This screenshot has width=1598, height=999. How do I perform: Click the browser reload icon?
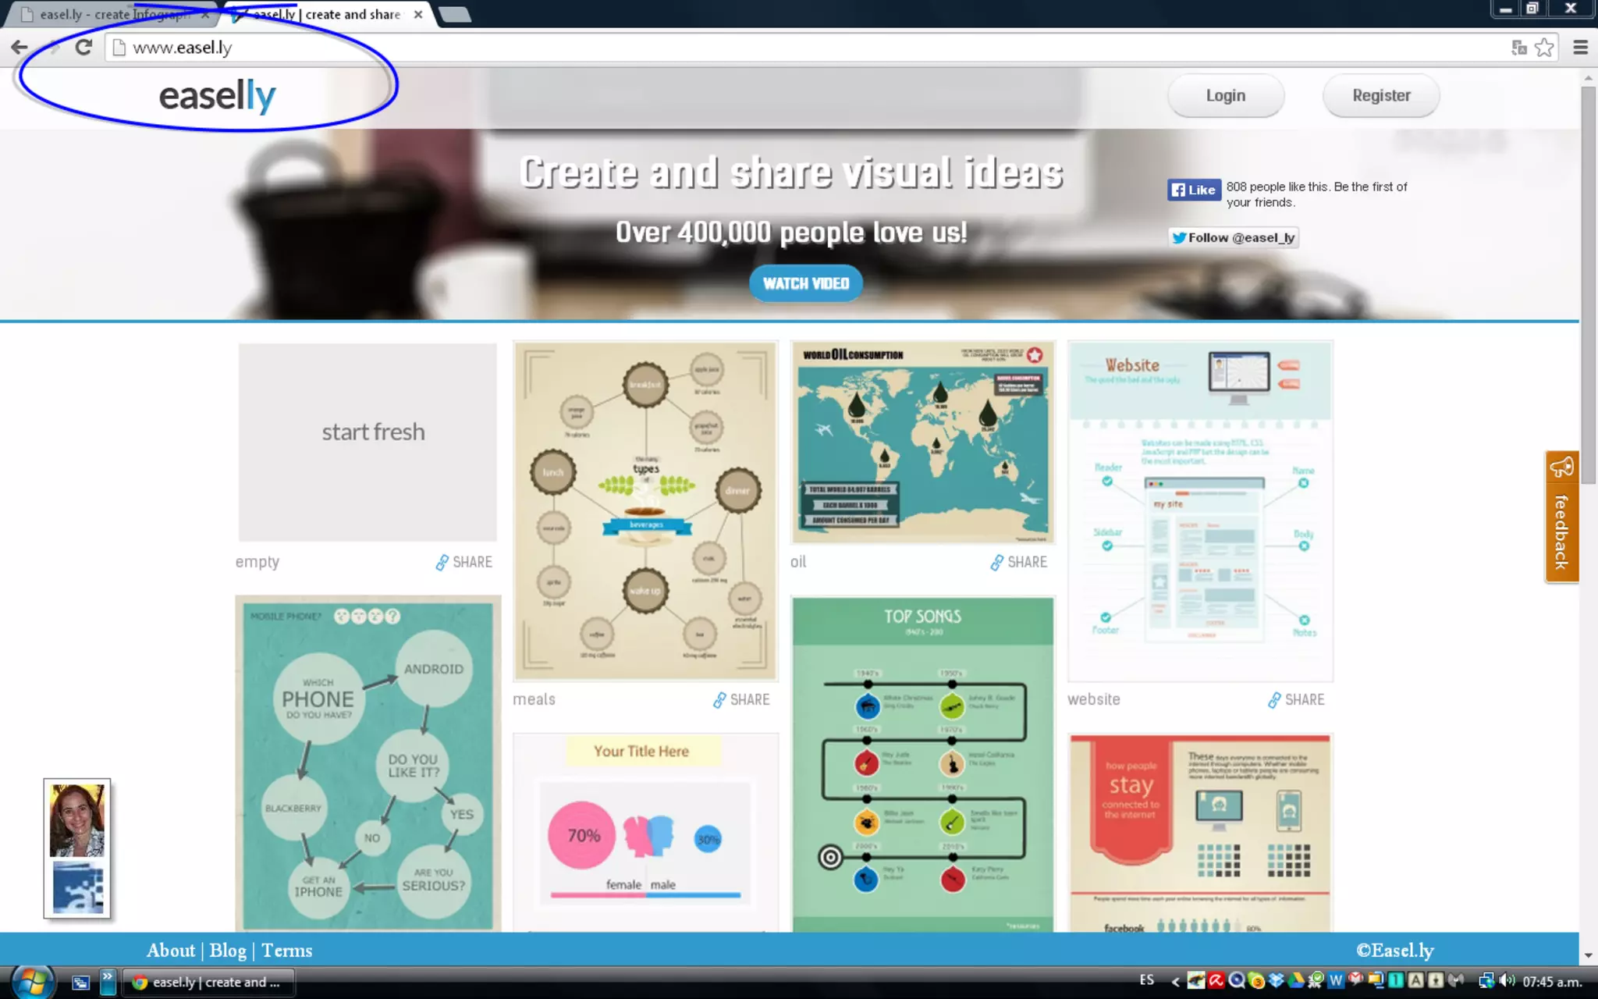tap(83, 48)
